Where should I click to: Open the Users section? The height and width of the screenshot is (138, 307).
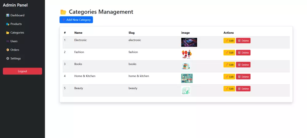[x=14, y=41]
